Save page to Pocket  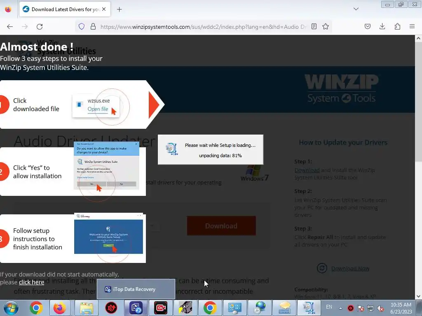(x=368, y=26)
